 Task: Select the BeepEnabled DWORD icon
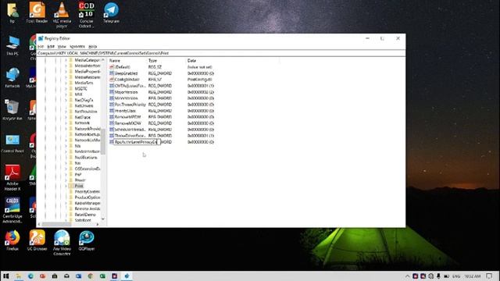(112, 73)
